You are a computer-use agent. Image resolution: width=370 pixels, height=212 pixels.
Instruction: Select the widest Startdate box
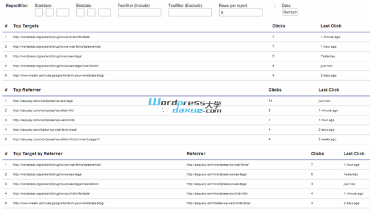[x=63, y=13]
